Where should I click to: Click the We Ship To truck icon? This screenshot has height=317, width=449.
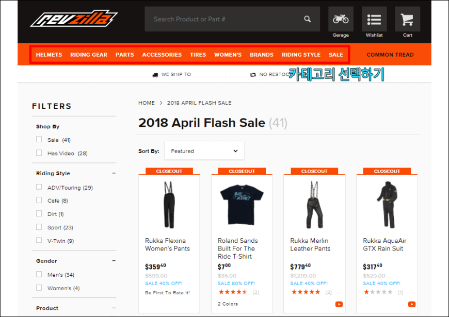point(155,75)
